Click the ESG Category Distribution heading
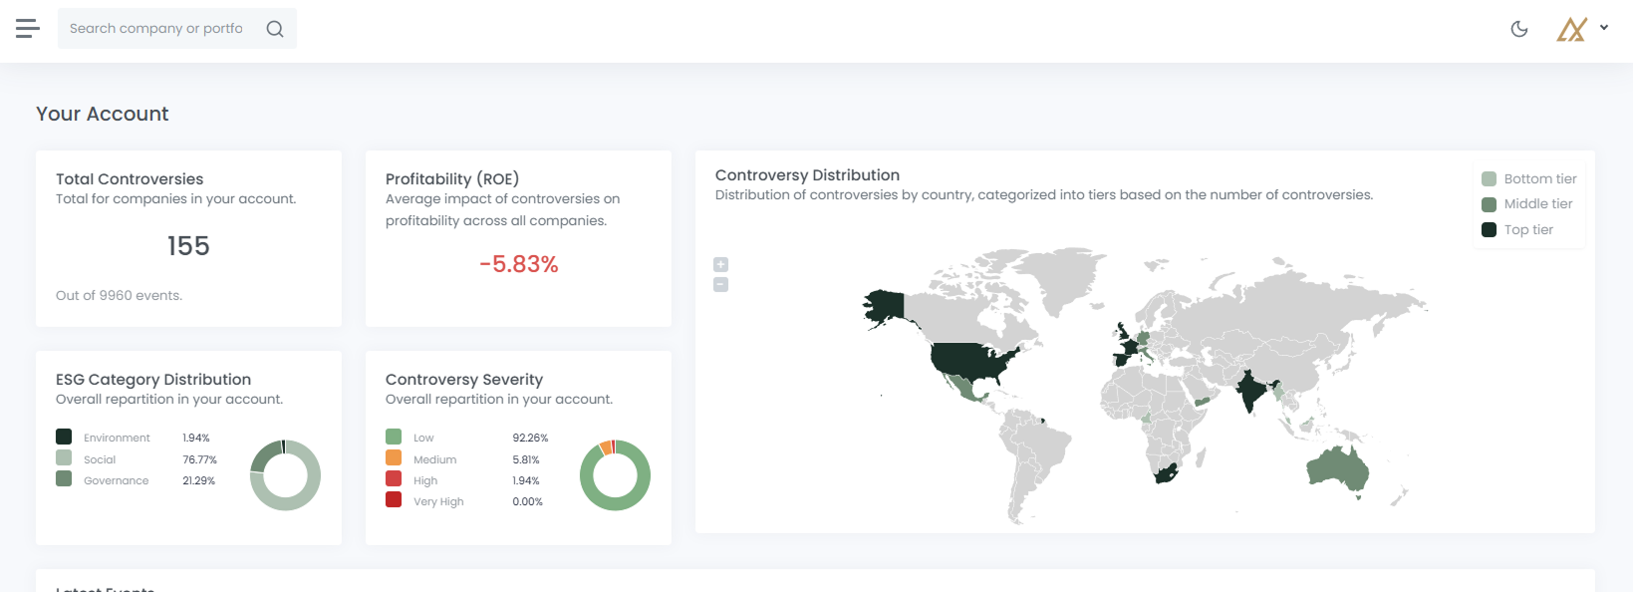This screenshot has width=1633, height=592. coord(153,380)
